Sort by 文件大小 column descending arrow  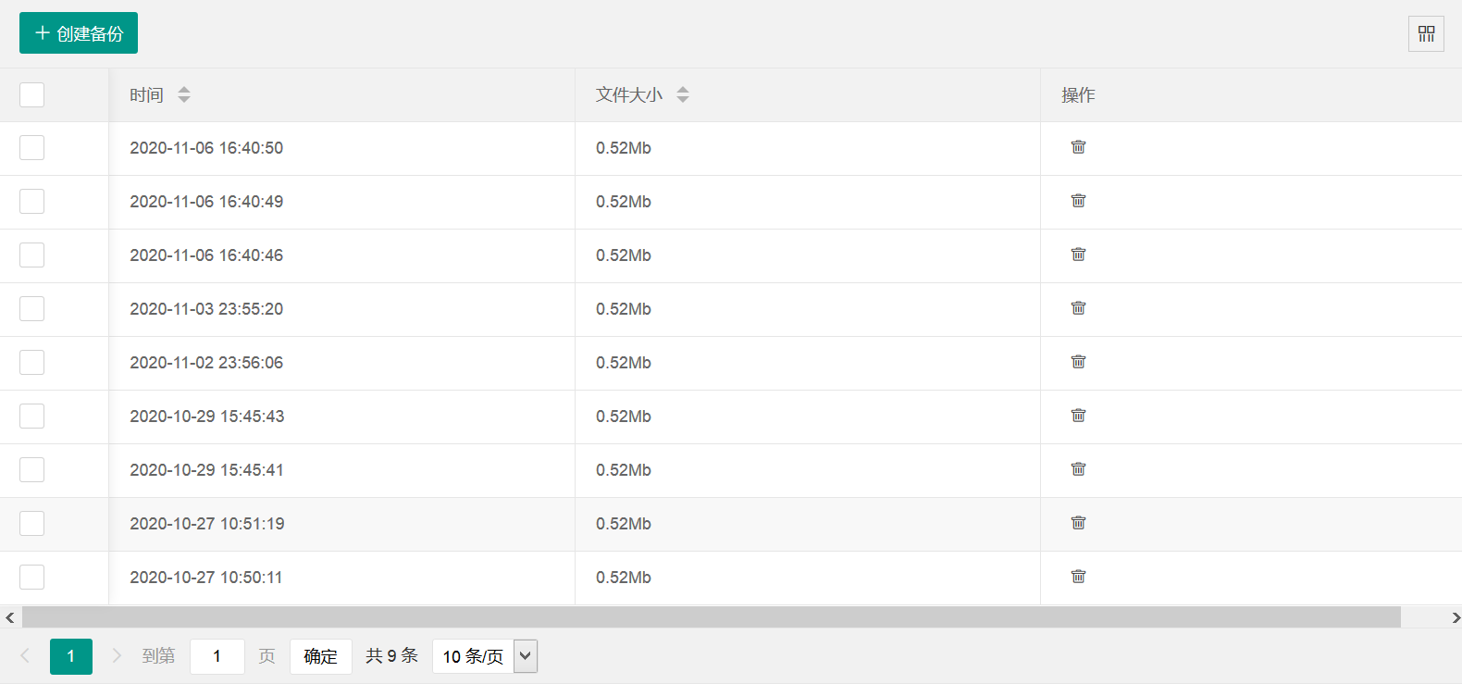(x=683, y=99)
